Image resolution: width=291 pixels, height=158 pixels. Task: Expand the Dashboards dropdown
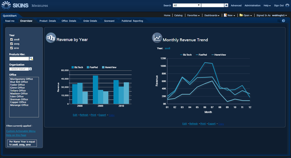(212, 15)
